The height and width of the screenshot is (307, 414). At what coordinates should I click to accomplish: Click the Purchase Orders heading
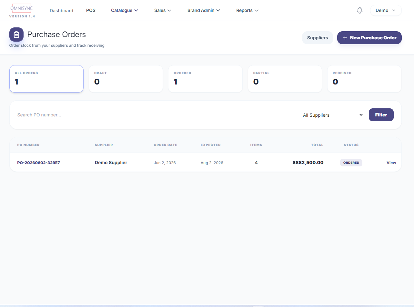click(56, 35)
